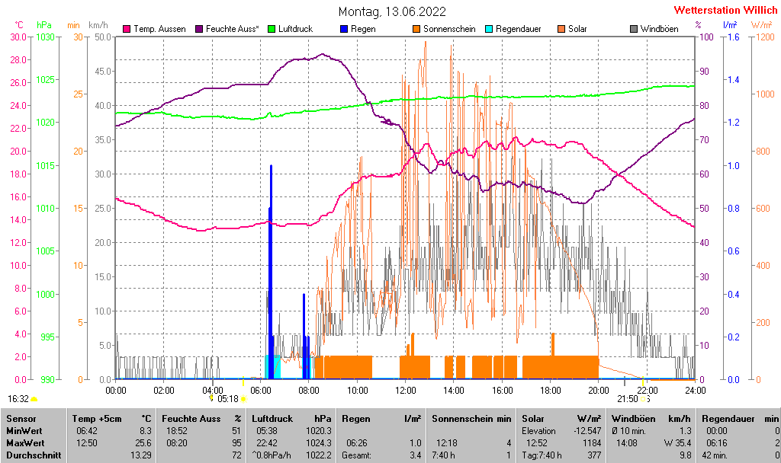Click the Solar legend label
781x463 pixels.
577,29
